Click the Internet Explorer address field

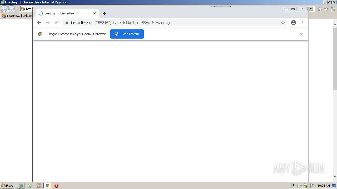point(26,9)
